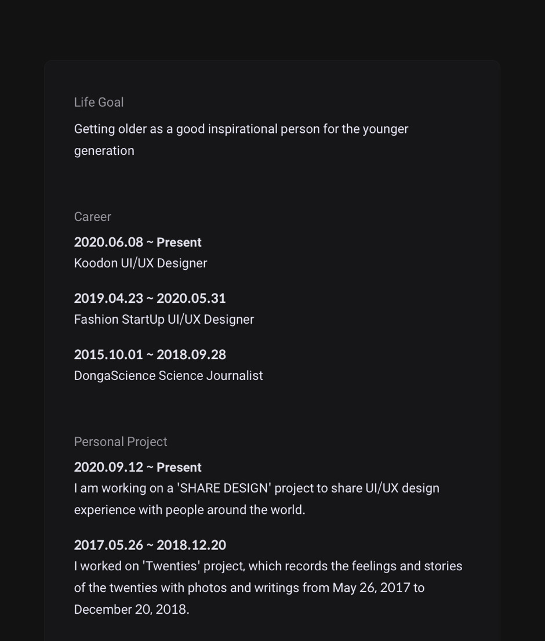The height and width of the screenshot is (641, 545).
Task: Click the Life Goal heading
Action: (x=99, y=102)
